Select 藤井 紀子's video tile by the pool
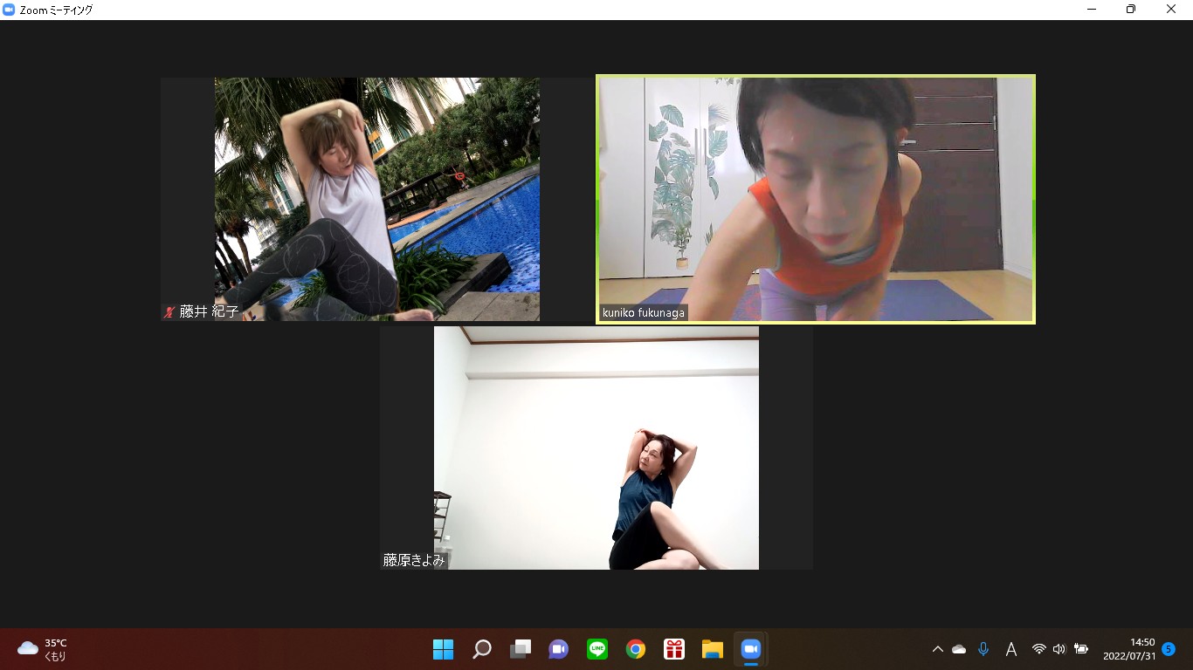The width and height of the screenshot is (1193, 670). 377,199
